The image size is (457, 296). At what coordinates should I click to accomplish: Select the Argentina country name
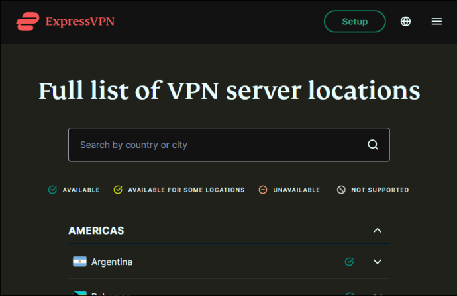[x=112, y=262]
